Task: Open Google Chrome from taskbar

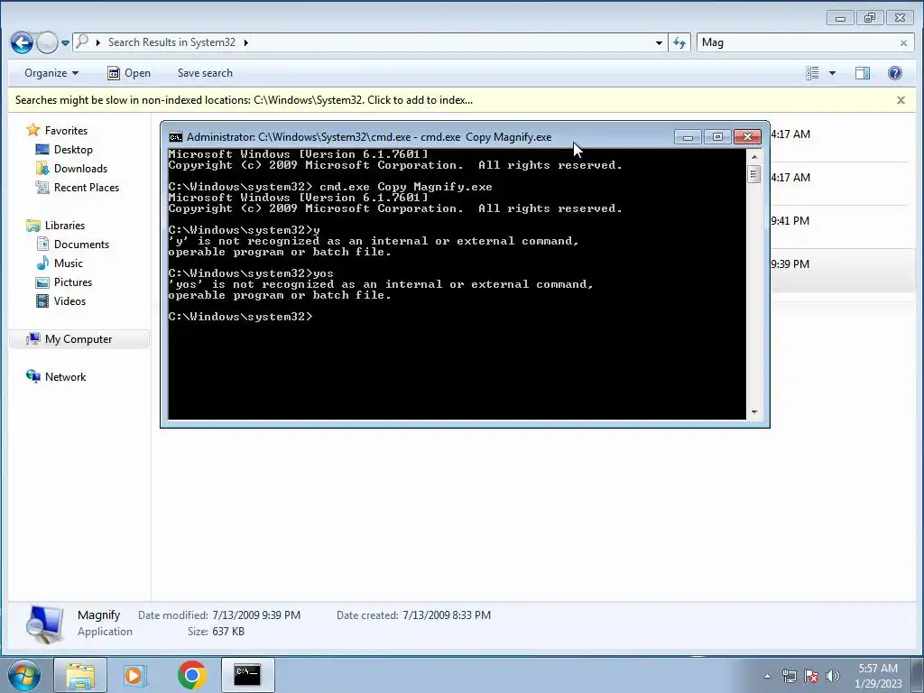Action: [192, 675]
